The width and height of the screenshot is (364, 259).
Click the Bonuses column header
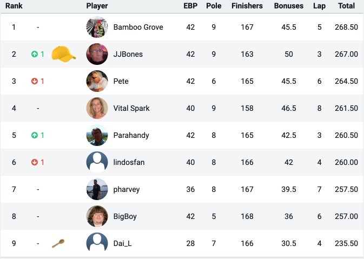(289, 6)
